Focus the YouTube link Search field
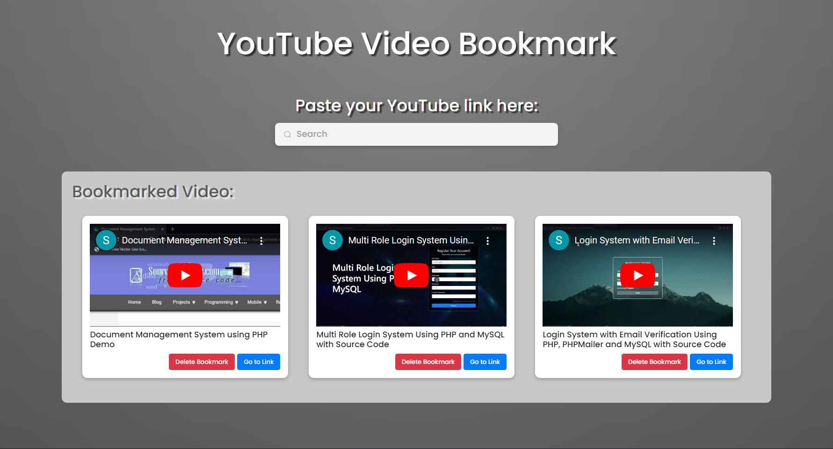Viewport: 833px width, 449px height. pos(416,134)
